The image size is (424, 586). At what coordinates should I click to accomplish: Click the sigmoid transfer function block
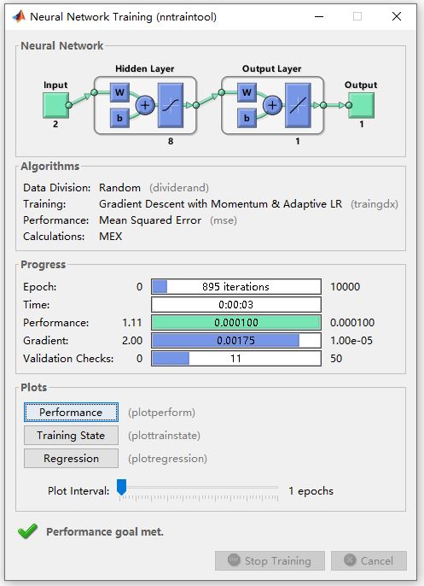pyautogui.click(x=171, y=106)
